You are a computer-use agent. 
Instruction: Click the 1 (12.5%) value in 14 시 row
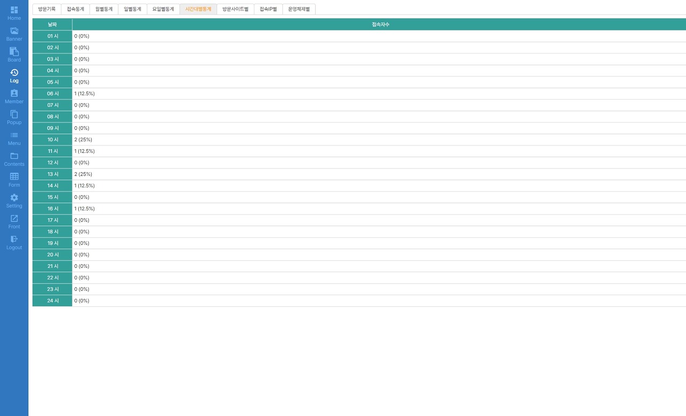coord(84,186)
